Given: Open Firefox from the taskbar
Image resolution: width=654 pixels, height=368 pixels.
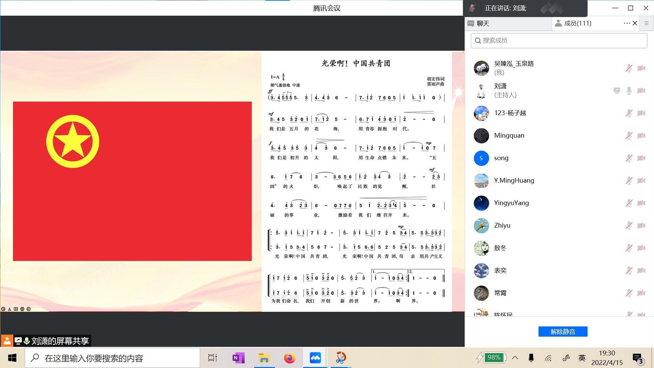Looking at the screenshot, I should [x=290, y=358].
